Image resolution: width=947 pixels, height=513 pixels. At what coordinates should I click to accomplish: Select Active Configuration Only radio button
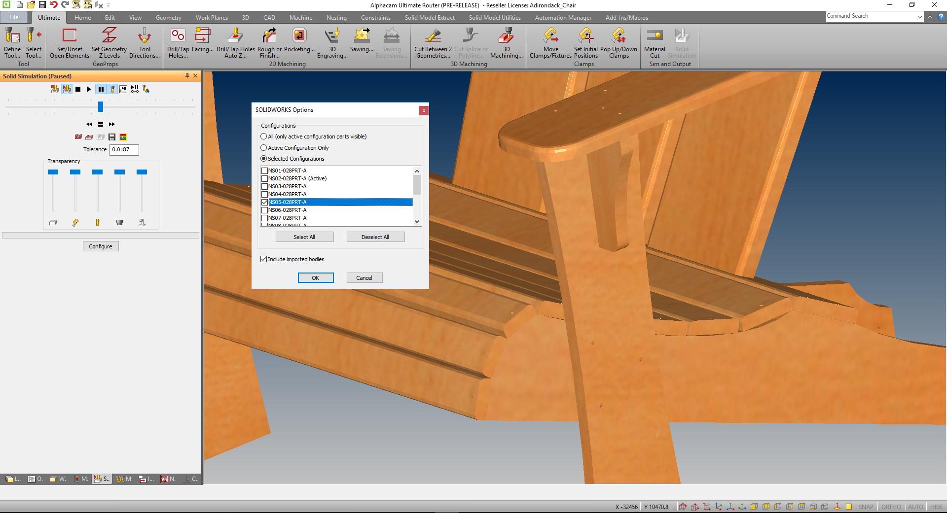pyautogui.click(x=264, y=148)
